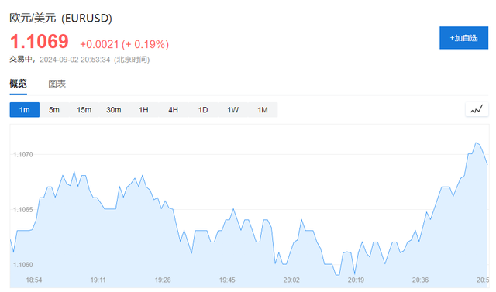496x292 pixels.
Task: Select the 5m timeframe
Action: [54, 110]
